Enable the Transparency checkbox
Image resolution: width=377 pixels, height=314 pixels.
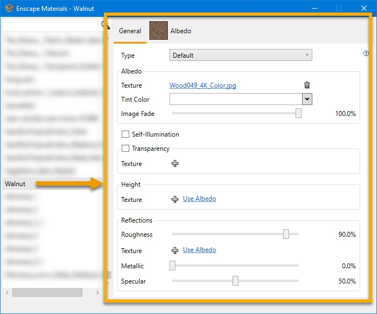[x=125, y=149]
